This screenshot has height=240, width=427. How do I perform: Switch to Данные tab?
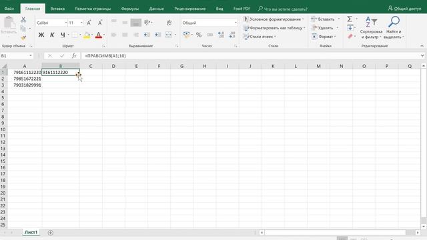click(x=156, y=9)
